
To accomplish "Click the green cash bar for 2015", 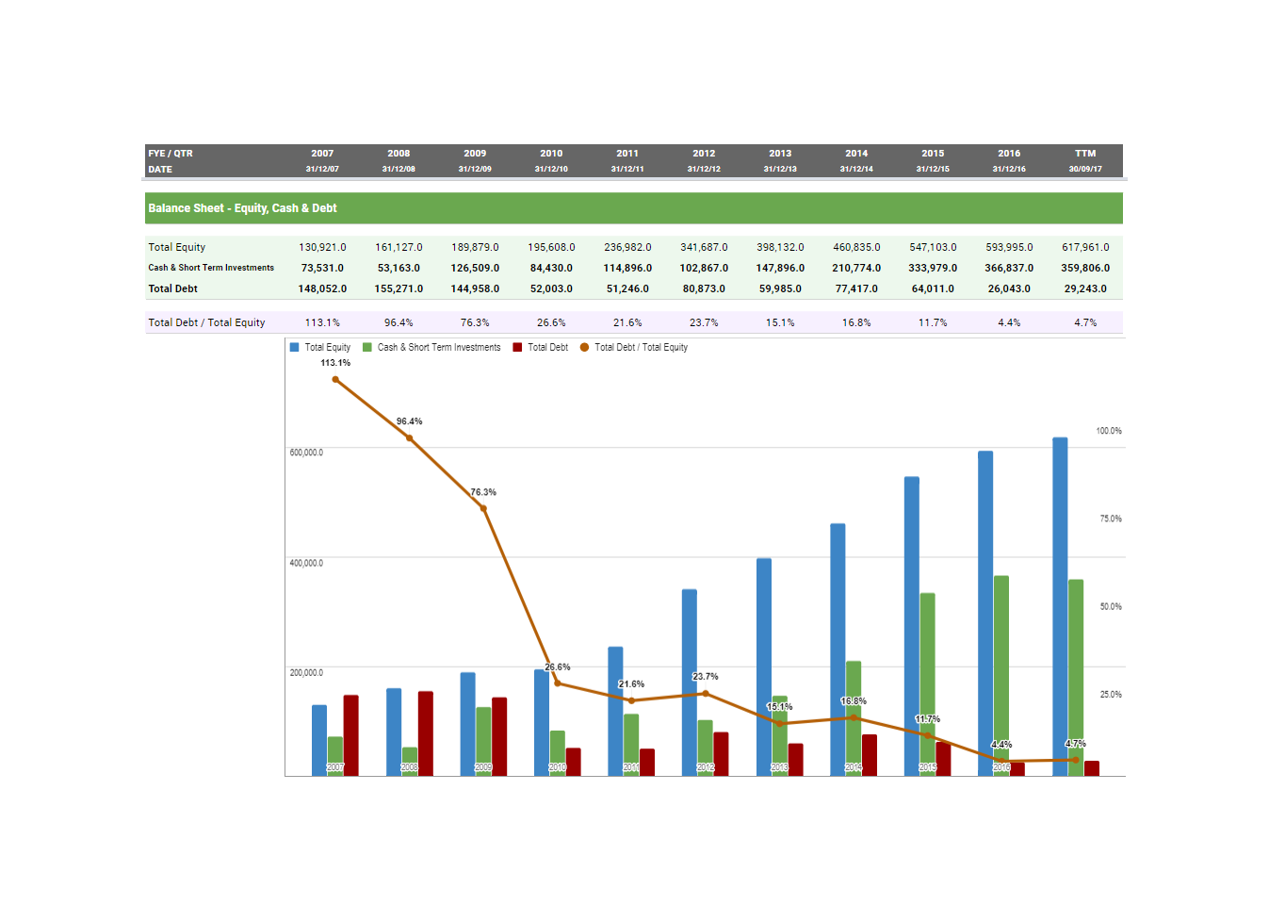I will tap(927, 684).
